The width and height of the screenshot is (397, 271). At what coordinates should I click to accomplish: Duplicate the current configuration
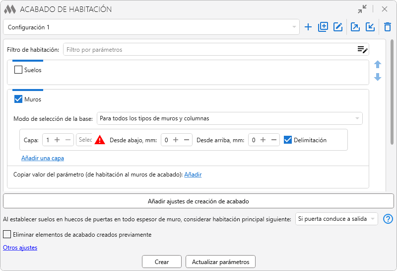tap(323, 27)
